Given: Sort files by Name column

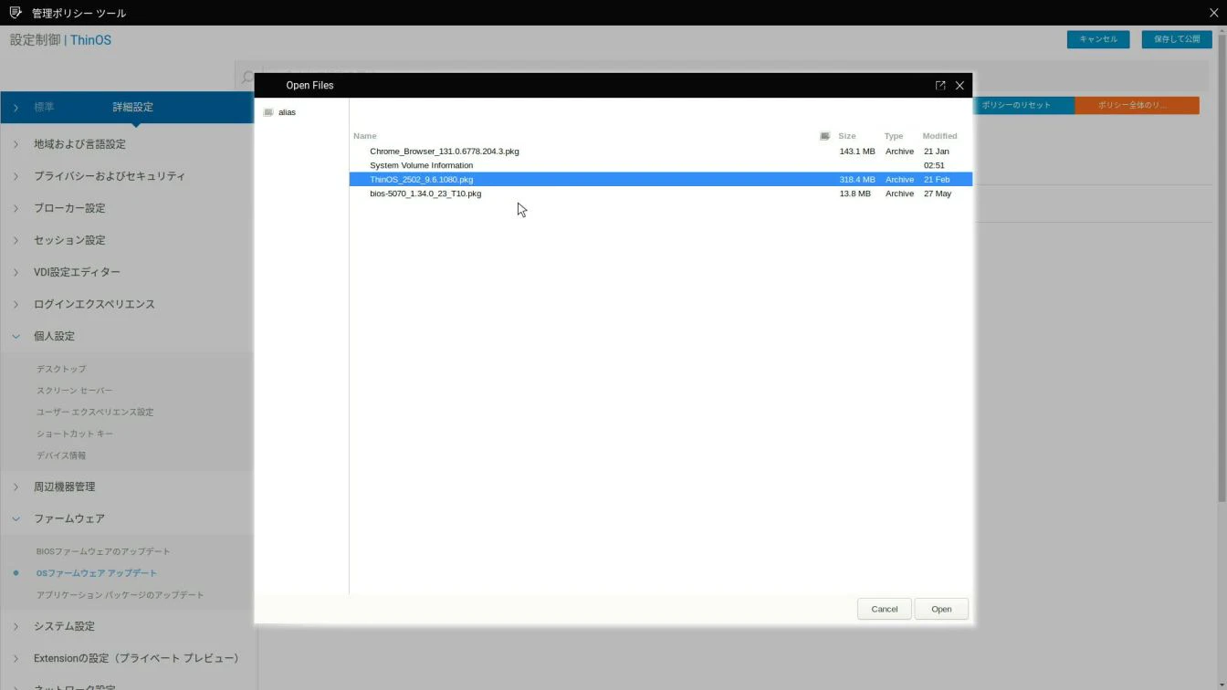Looking at the screenshot, I should 365,136.
